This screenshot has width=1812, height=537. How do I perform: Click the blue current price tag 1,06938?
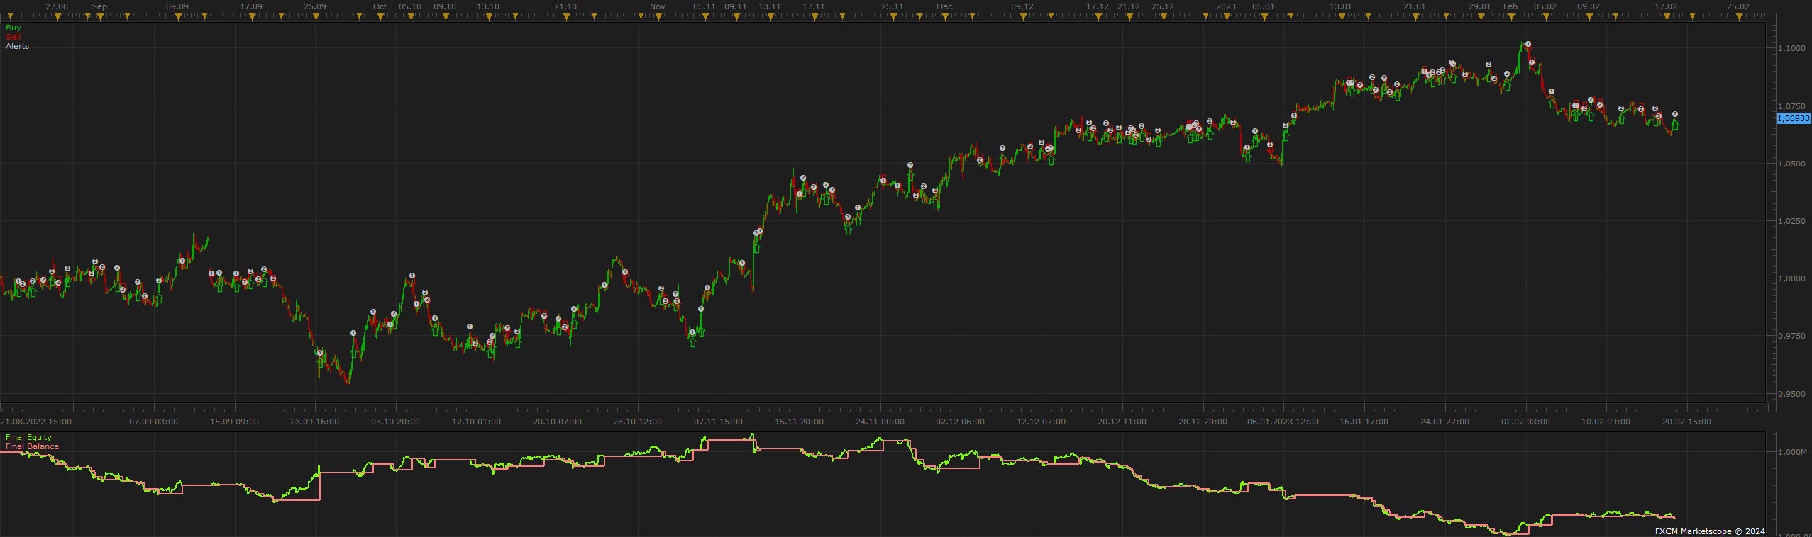(x=1794, y=118)
